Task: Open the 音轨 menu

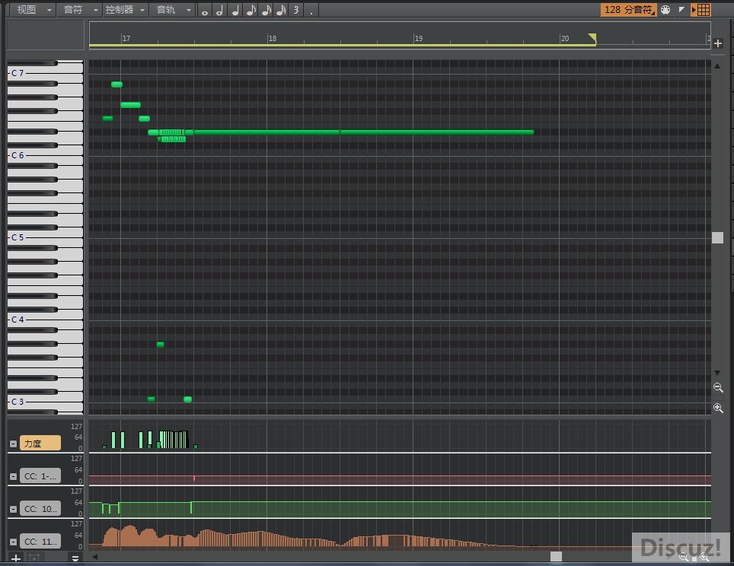Action: (166, 10)
